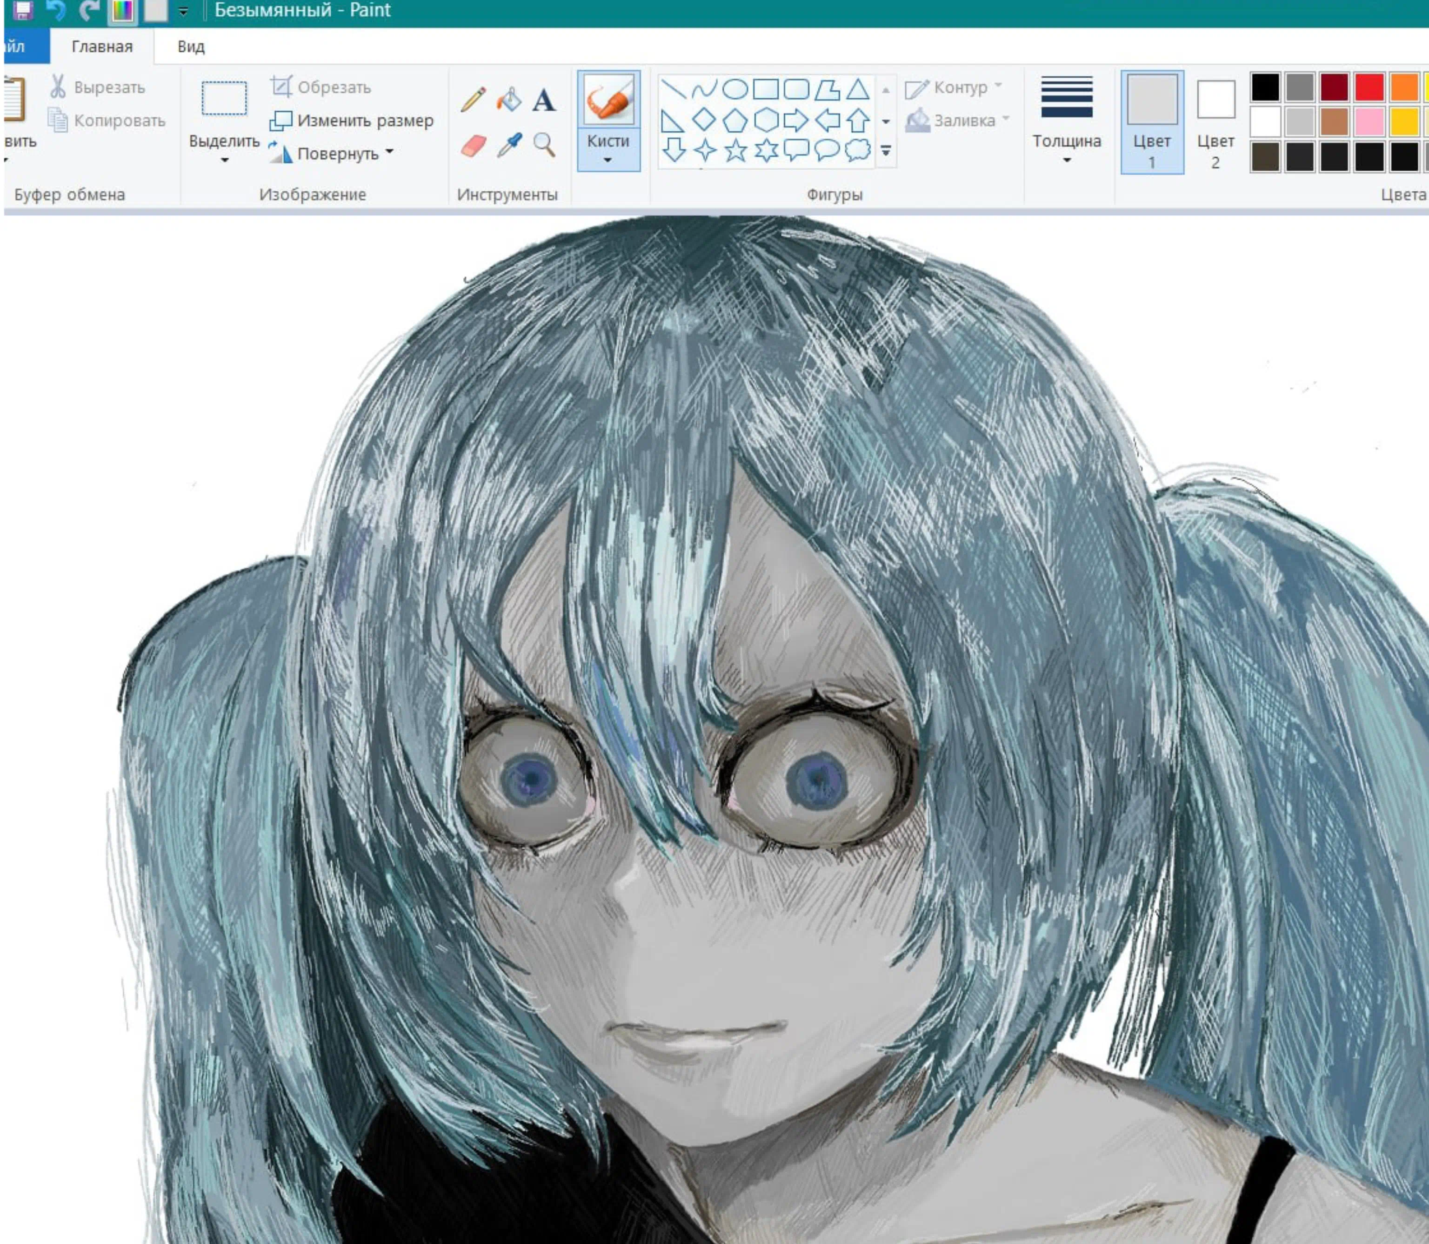
Task: Pick the black color swatch
Action: [x=1265, y=87]
